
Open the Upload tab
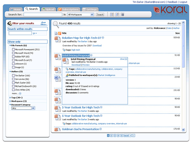point(48,9)
